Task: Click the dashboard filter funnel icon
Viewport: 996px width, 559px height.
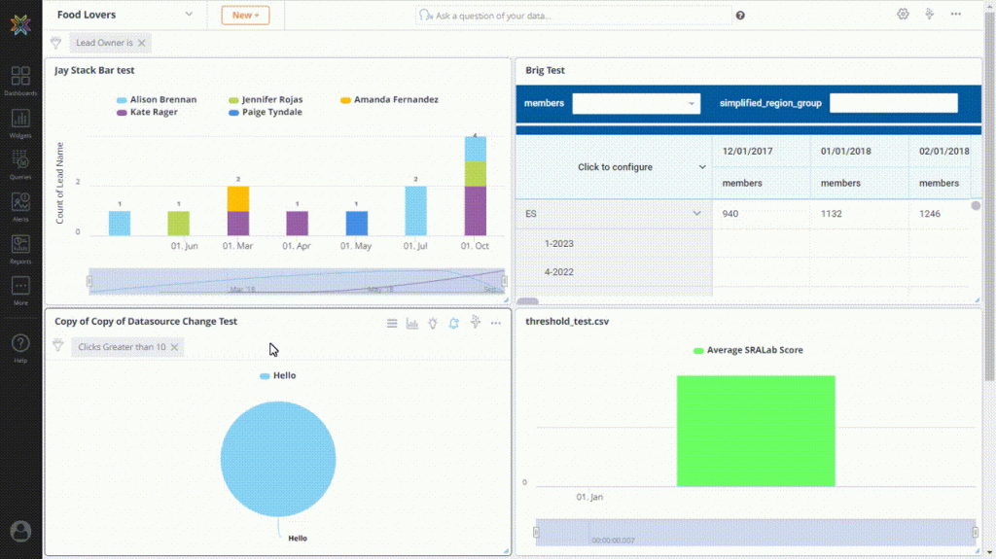Action: pyautogui.click(x=55, y=43)
